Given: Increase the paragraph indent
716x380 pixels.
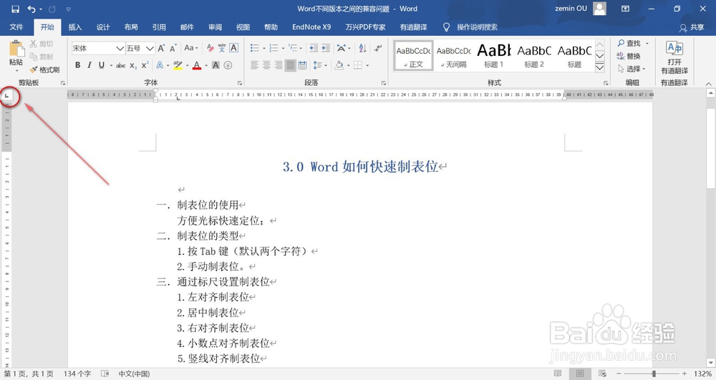Looking at the screenshot, I should click(326, 48).
